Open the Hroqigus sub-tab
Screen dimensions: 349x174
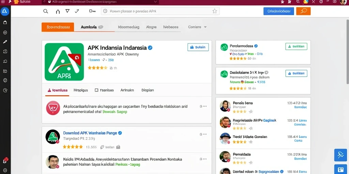click(80, 90)
